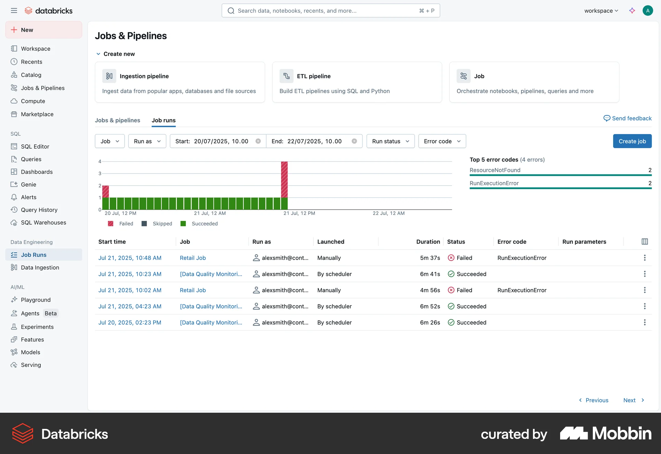The image size is (661, 454).
Task: Clear the Start date filter
Action: click(259, 141)
